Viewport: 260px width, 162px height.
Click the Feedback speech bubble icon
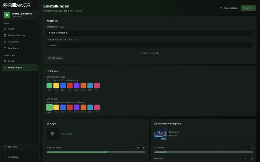click(5, 48)
